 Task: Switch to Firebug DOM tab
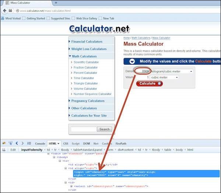[87, 144]
